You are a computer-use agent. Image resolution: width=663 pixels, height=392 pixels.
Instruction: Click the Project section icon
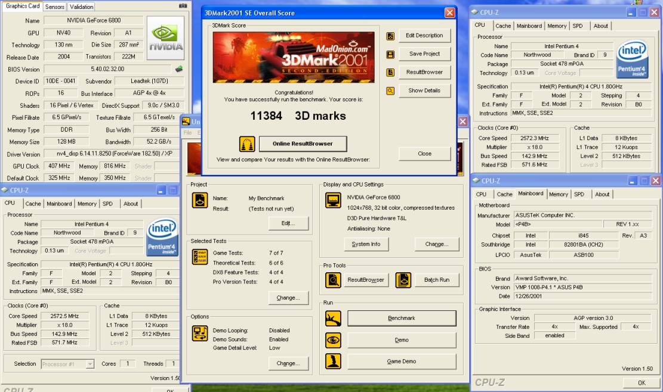pos(199,200)
